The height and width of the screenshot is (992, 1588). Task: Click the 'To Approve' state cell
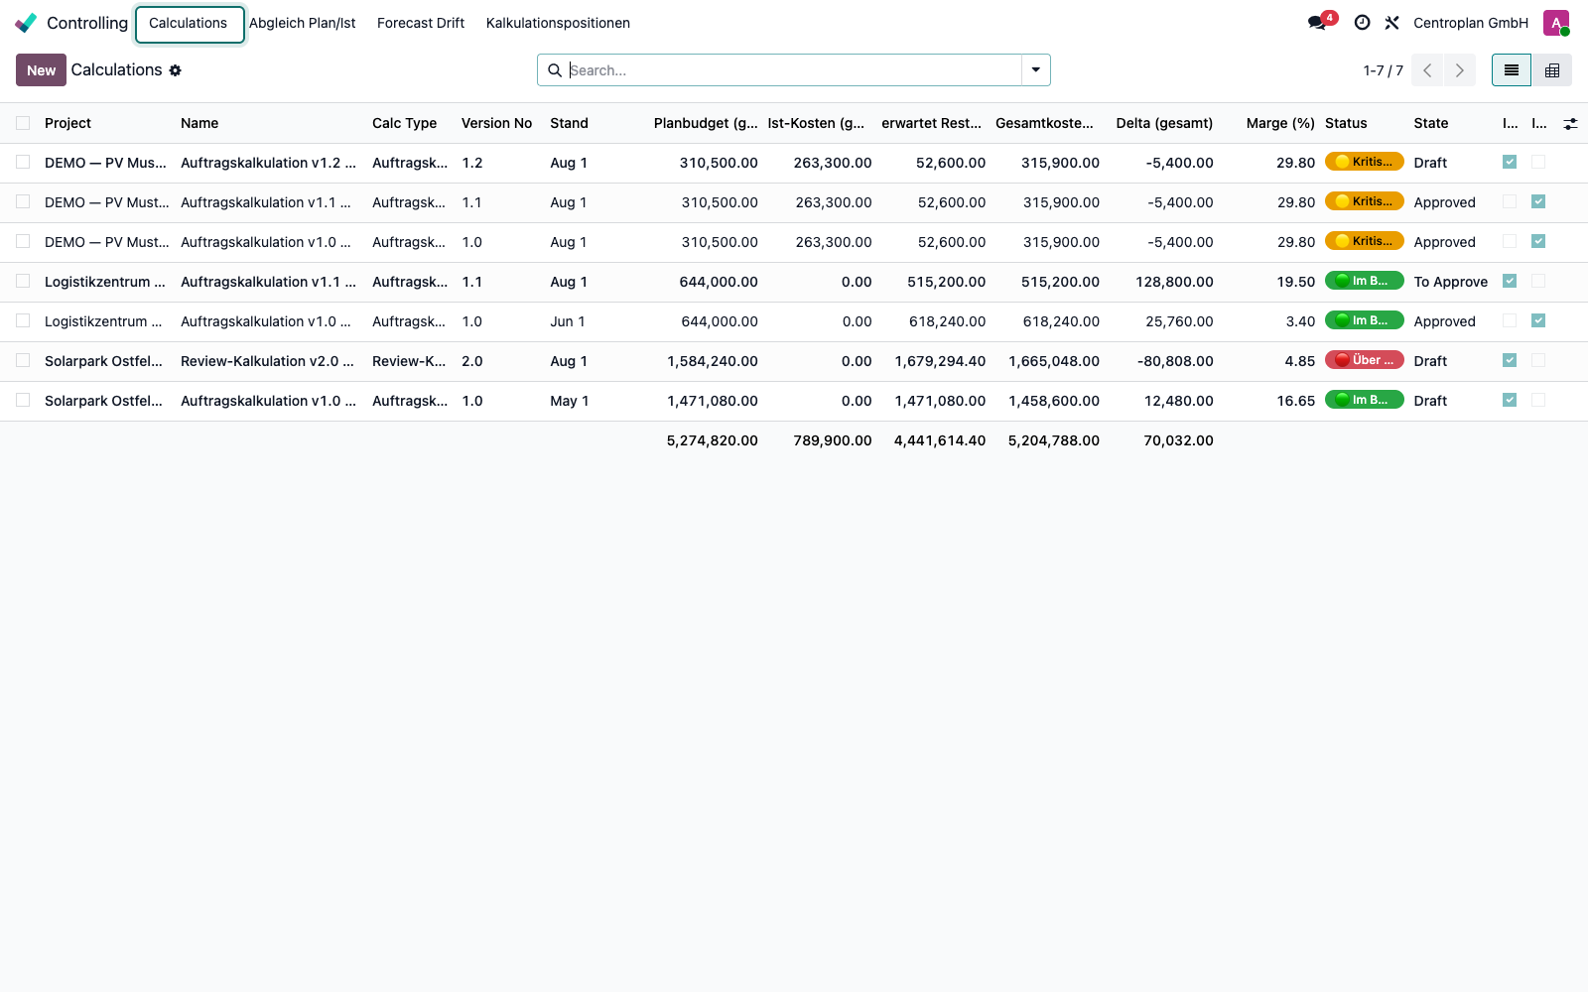1451,282
